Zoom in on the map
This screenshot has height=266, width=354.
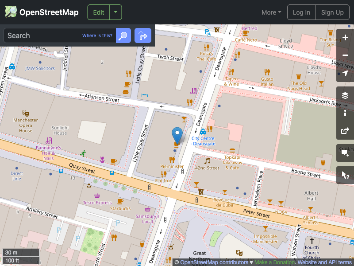345,38
